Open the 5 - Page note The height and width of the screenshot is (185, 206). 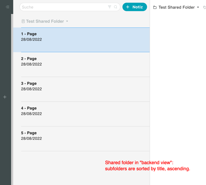click(x=82, y=139)
